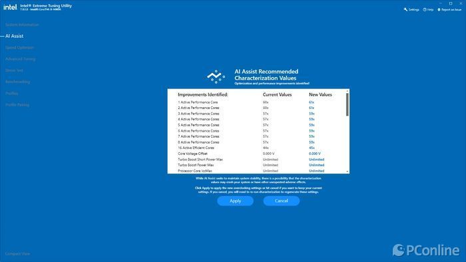Minimize the Extreme Tuning Utility window
Image resolution: width=466 pixels, height=262 pixels.
tap(441, 3)
